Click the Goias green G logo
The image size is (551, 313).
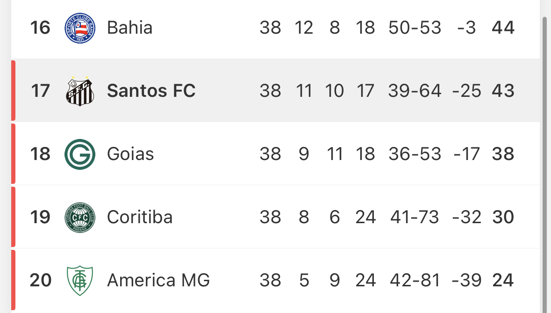(80, 154)
